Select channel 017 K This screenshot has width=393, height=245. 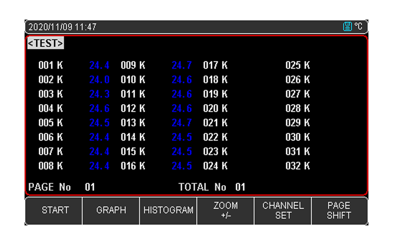point(215,65)
